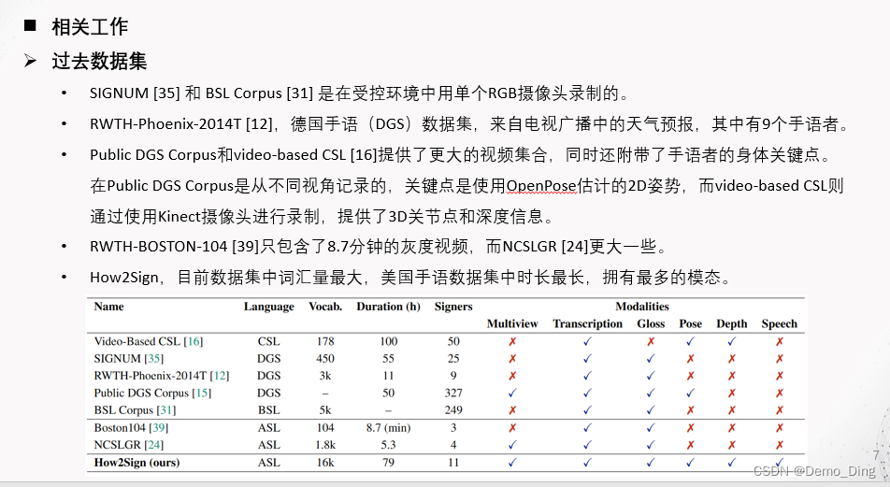Click the language cell "CSL" in the table
890x487 pixels.
pos(268,341)
